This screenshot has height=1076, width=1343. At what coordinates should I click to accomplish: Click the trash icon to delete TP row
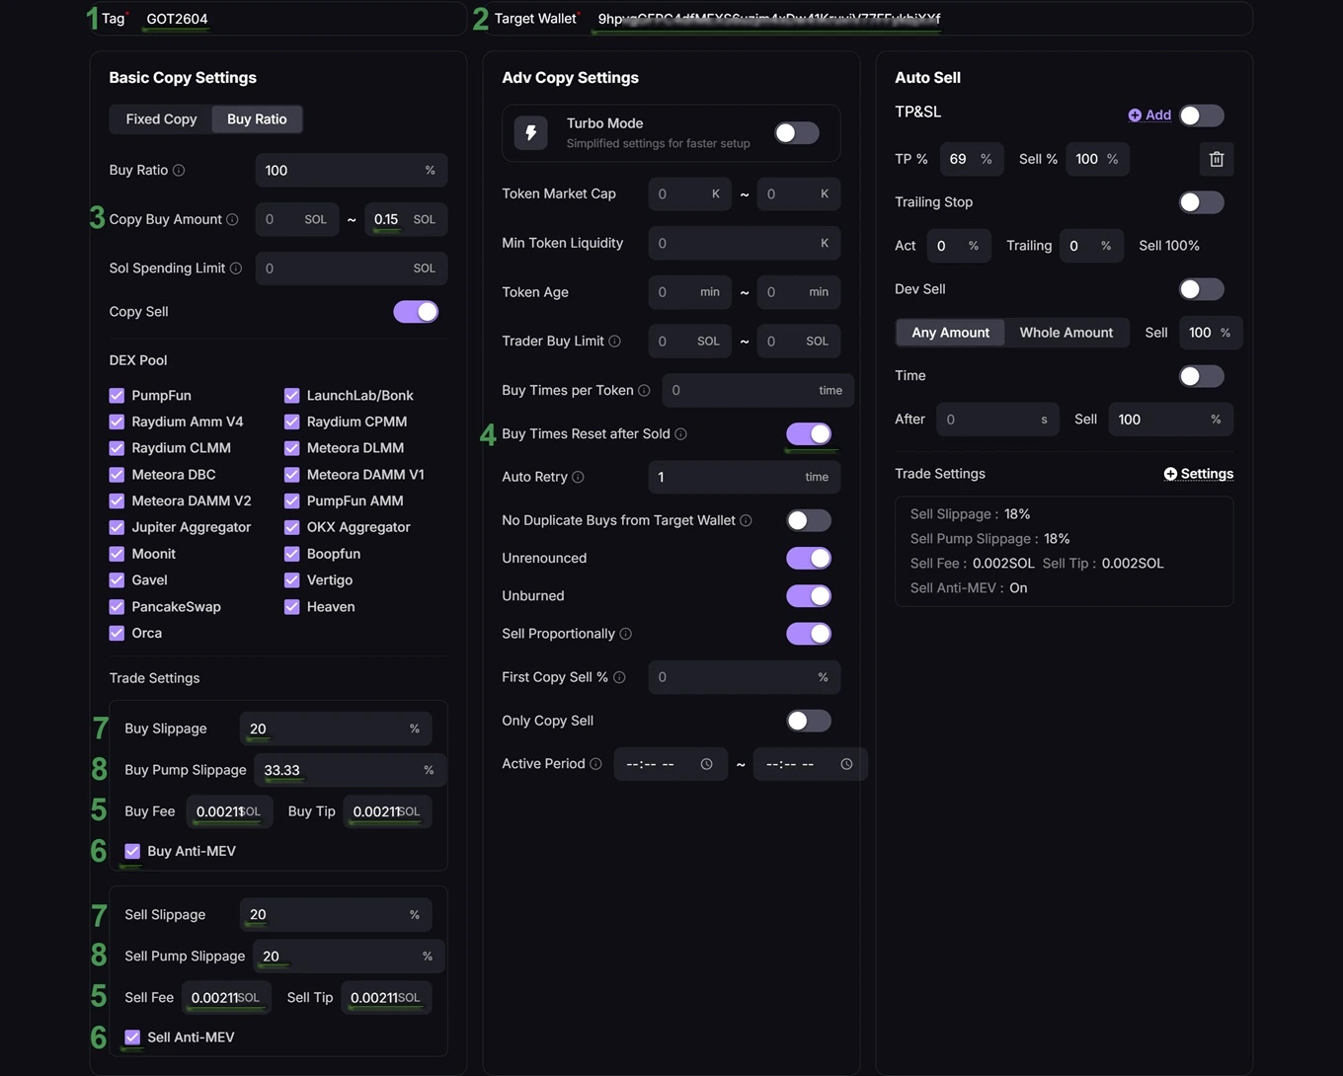click(x=1216, y=159)
